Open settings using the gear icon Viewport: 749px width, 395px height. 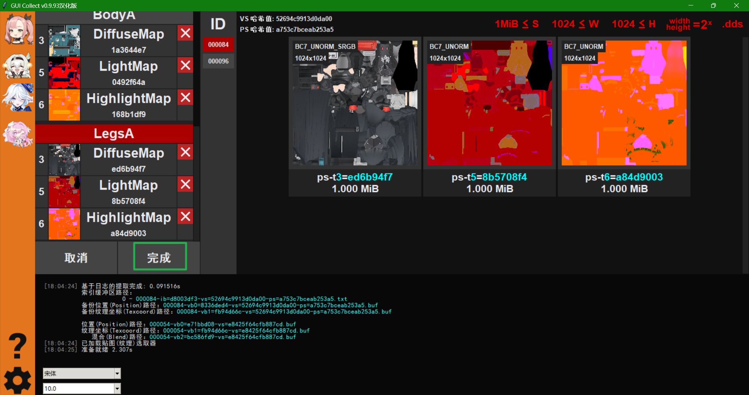pyautogui.click(x=18, y=380)
